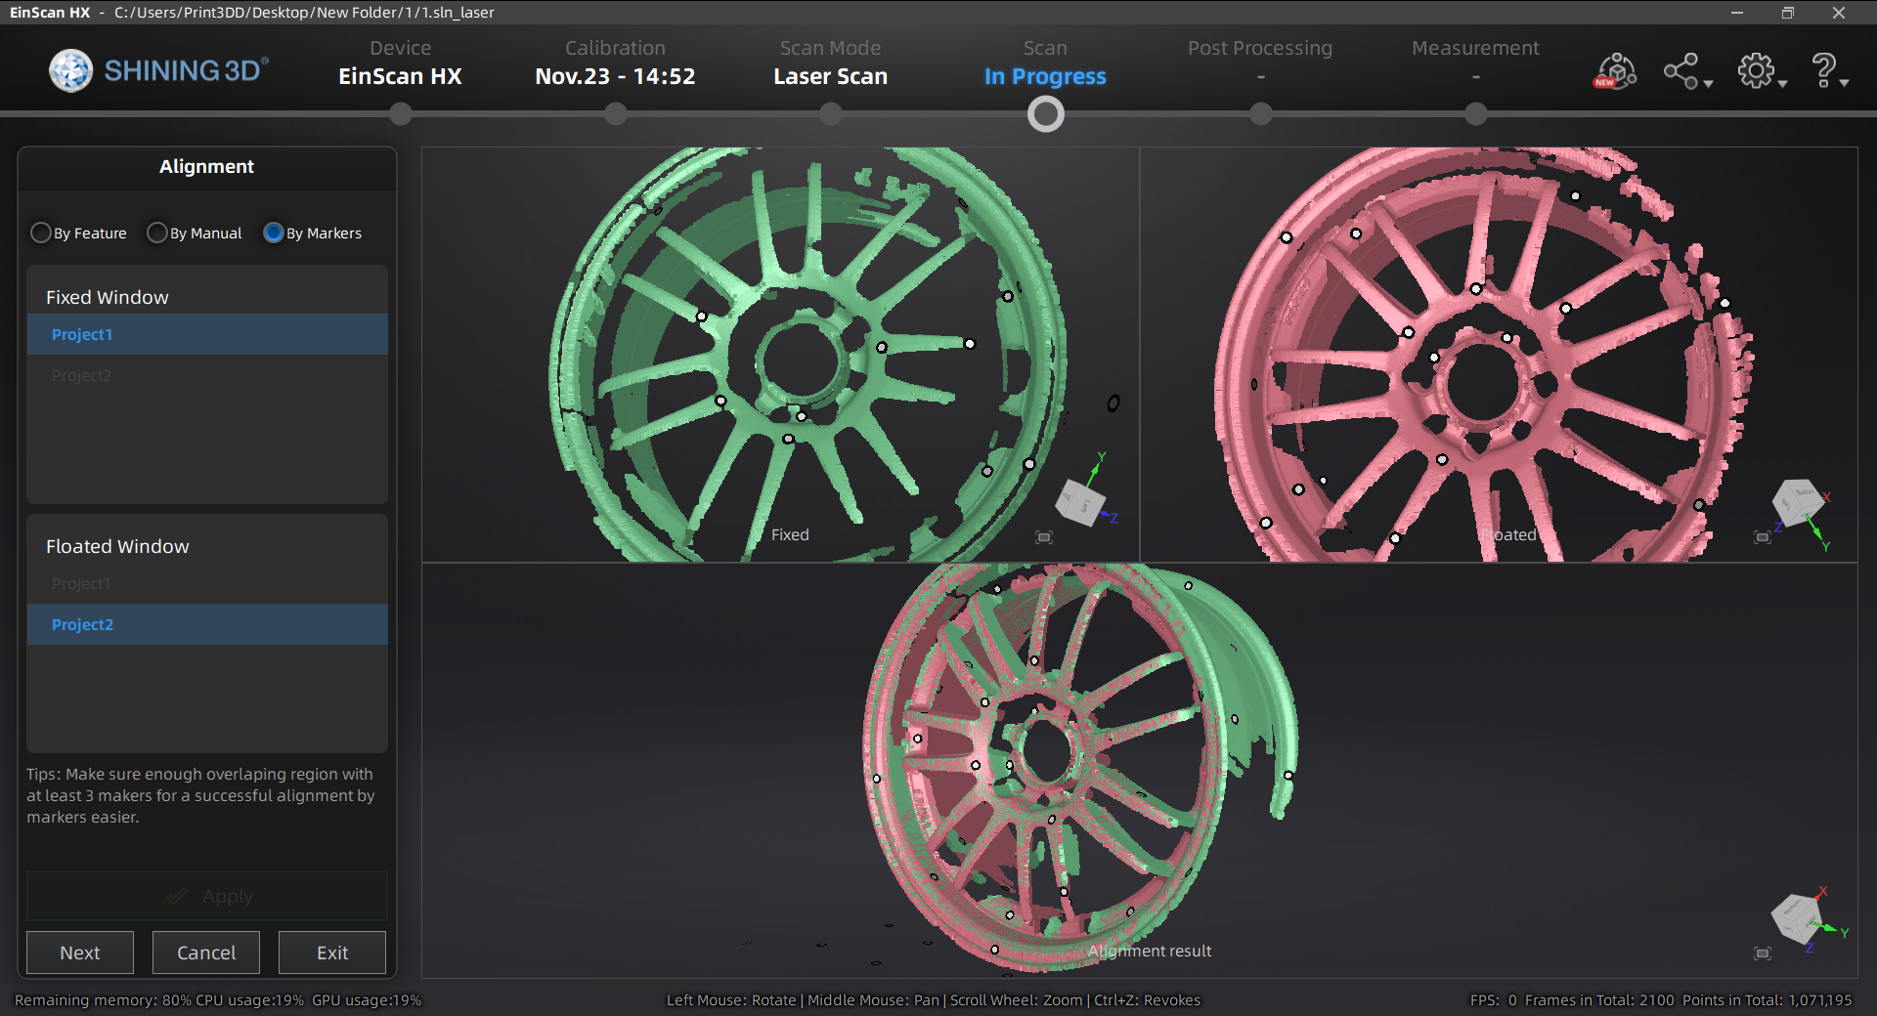Click the fit-view icon in the Floated viewport
The height and width of the screenshot is (1016, 1877).
[1763, 537]
